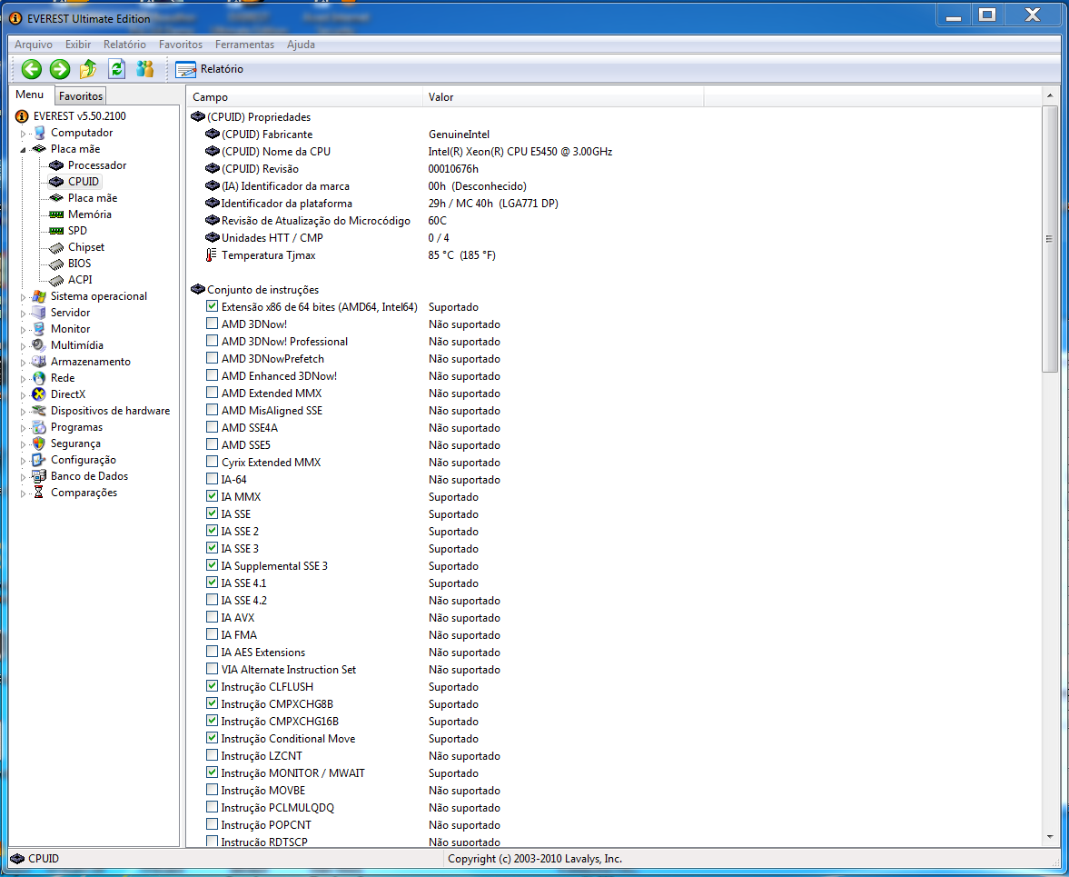The width and height of the screenshot is (1069, 877).
Task: Select the EVEREST v5.50.2100 root item
Action: click(79, 116)
